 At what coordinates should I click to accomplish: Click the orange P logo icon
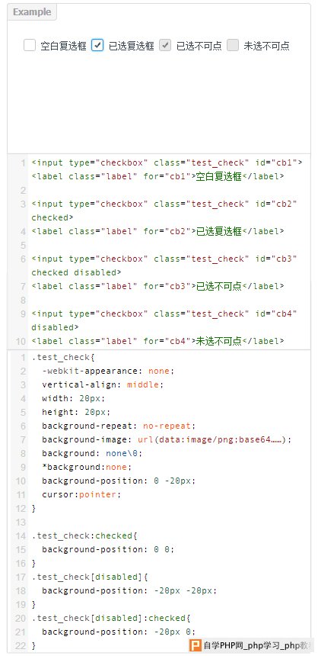195,645
